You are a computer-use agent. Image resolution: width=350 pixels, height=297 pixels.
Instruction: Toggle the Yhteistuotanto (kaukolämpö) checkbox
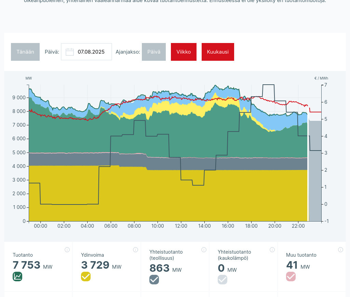click(x=223, y=280)
